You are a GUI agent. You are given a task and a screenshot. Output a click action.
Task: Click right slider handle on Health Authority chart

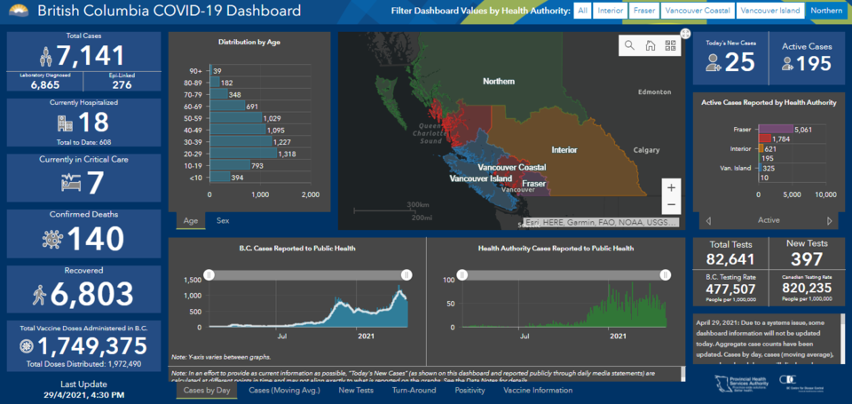tap(665, 275)
